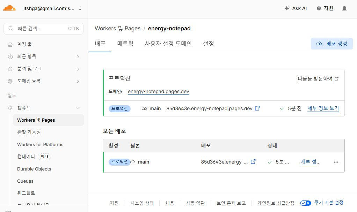The width and height of the screenshot is (357, 212).
Task: Go to 계정 홈 home icon
Action: coord(10,45)
